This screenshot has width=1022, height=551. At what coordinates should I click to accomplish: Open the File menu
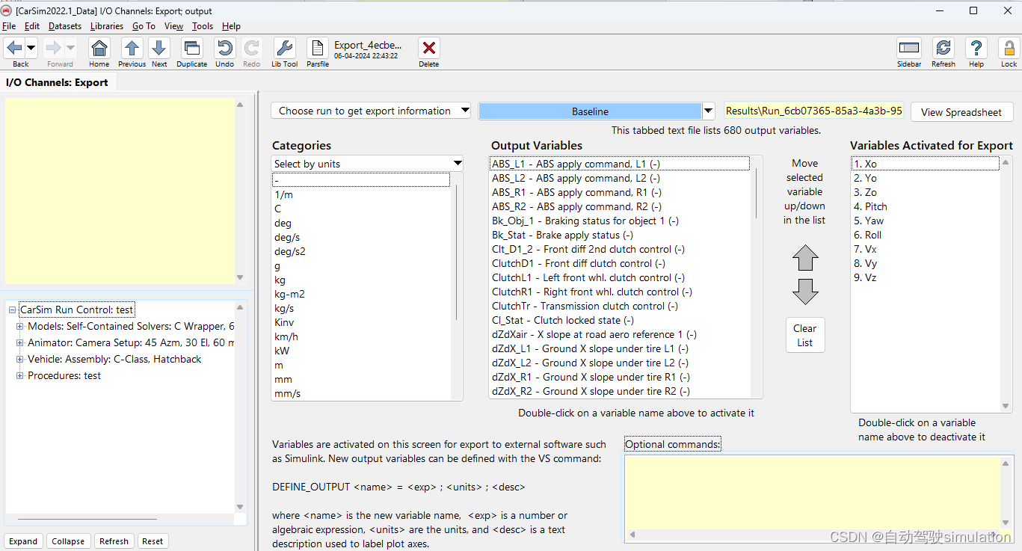click(9, 26)
